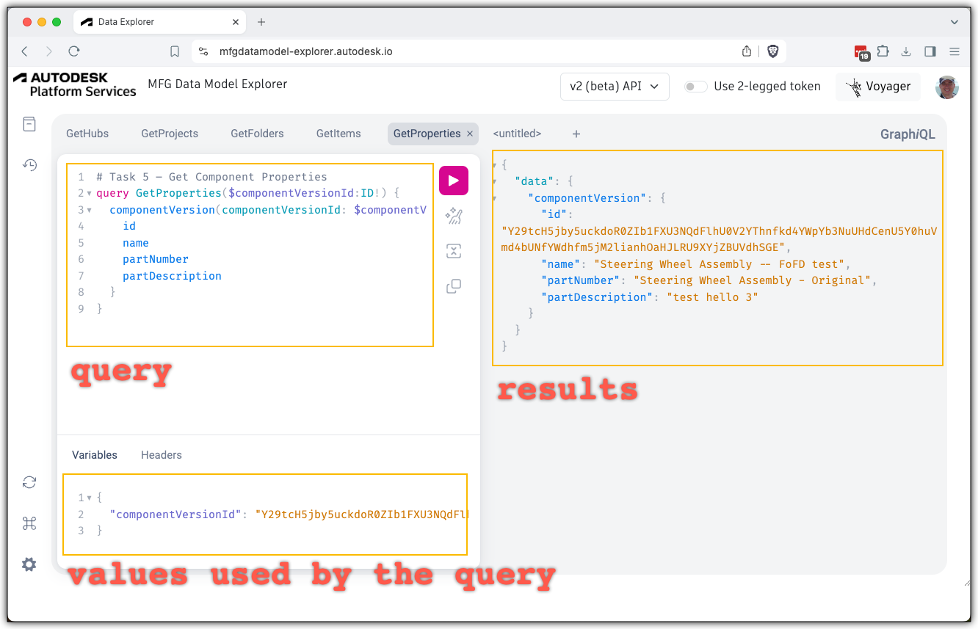Screen dimensions: 978x629
Task: Add a new GraphiQL query tab
Action: coord(576,134)
